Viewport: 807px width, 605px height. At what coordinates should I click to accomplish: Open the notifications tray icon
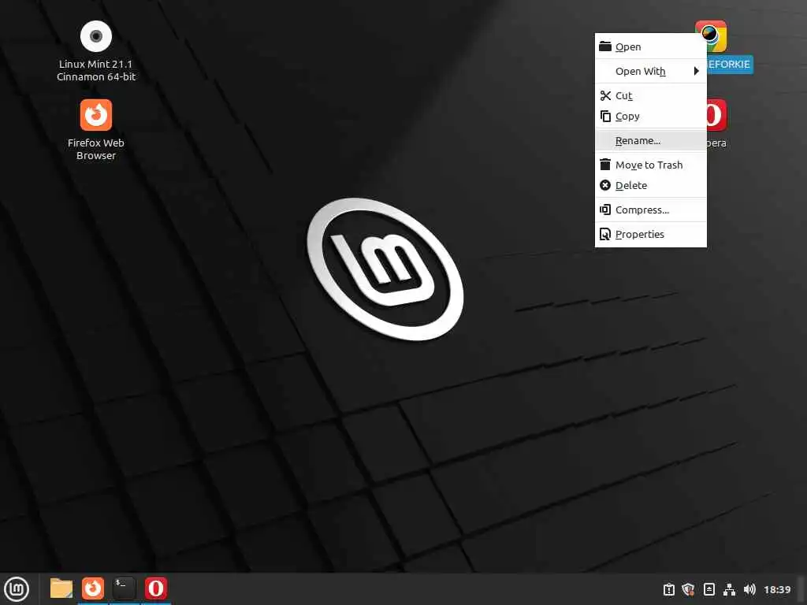click(668, 589)
